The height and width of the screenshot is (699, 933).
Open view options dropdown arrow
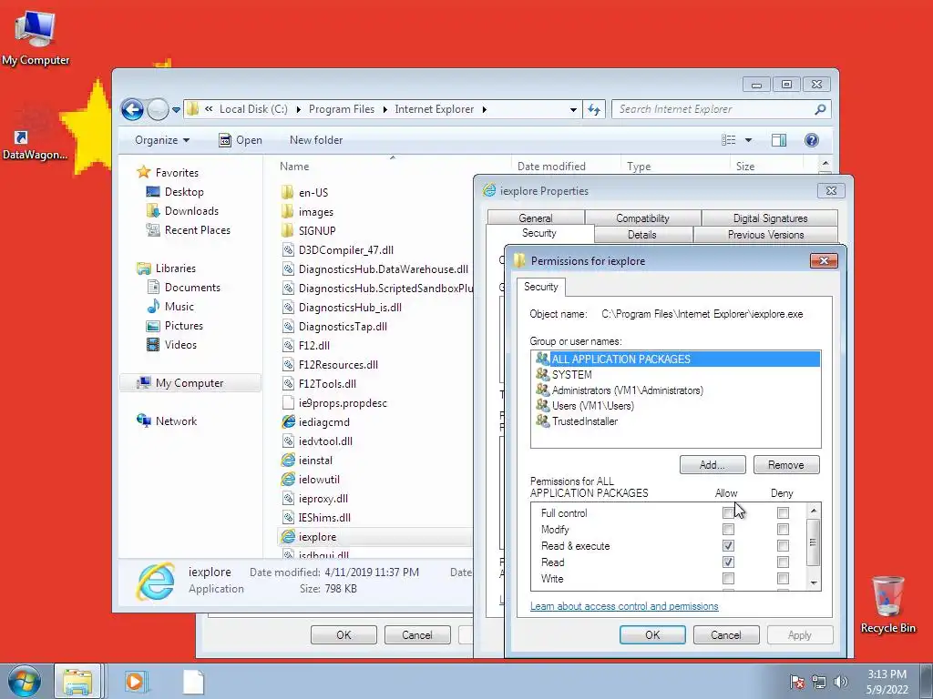(749, 140)
